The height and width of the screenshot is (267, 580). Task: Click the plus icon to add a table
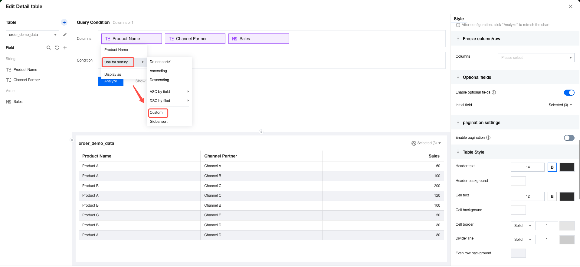click(x=64, y=22)
